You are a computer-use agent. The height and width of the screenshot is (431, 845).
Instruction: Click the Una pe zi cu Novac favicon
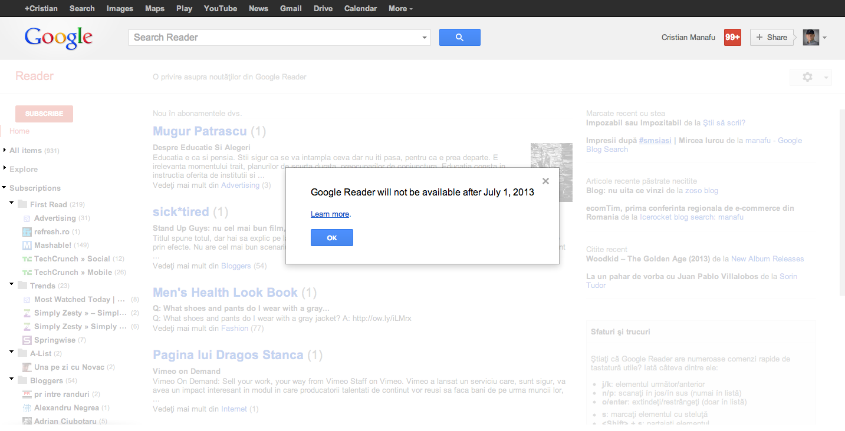(27, 367)
